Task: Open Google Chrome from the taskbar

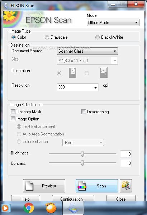Action: click(29, 208)
